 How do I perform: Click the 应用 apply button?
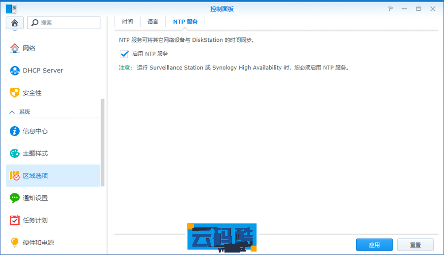pyautogui.click(x=374, y=245)
